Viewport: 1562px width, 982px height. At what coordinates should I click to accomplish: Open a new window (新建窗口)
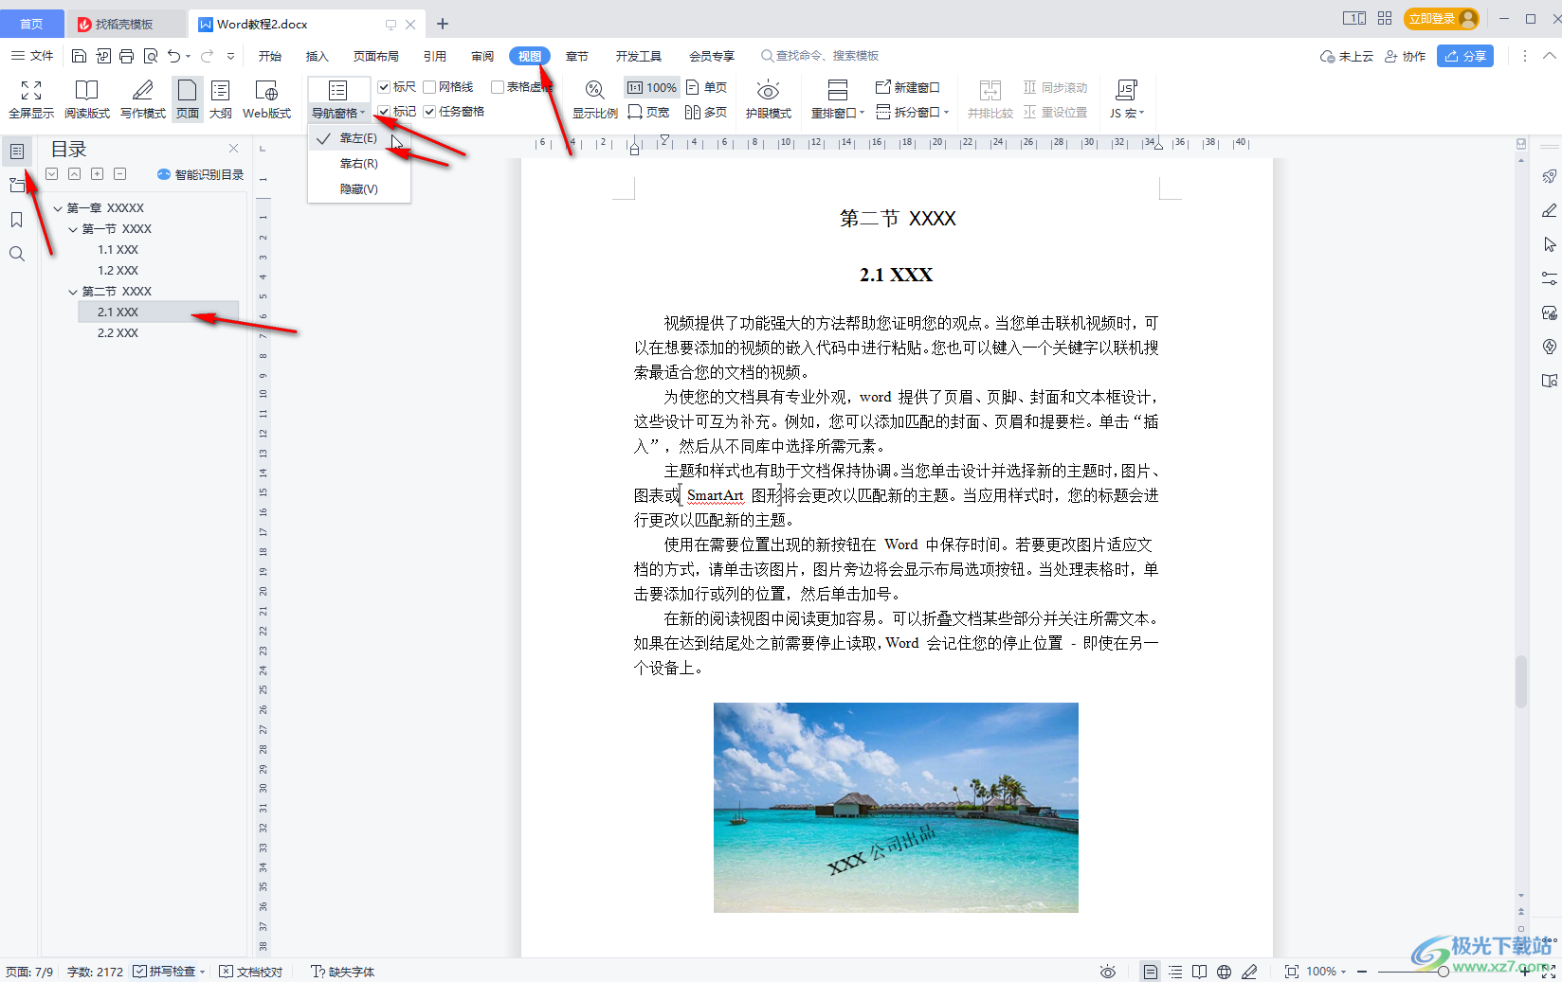pos(908,87)
